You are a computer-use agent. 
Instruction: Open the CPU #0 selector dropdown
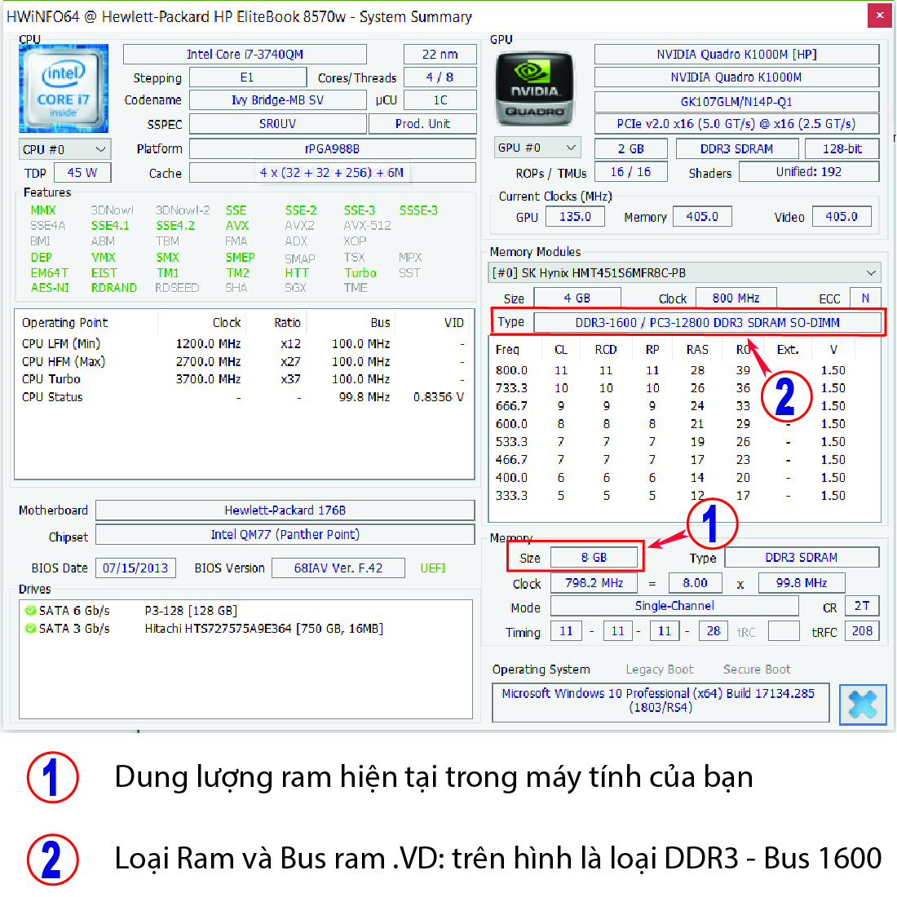coord(64,149)
